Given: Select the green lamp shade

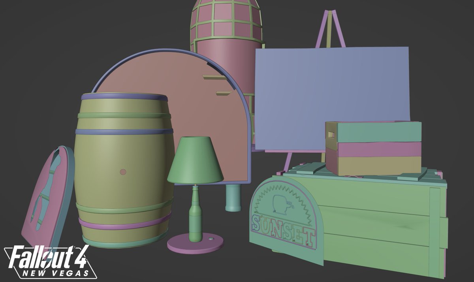Looking at the screenshot, I should (196, 160).
